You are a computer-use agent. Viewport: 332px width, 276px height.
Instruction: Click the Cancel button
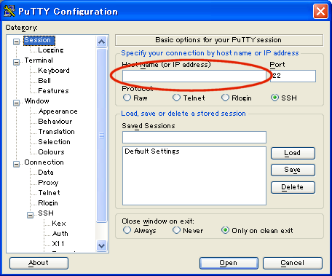pos(293,263)
